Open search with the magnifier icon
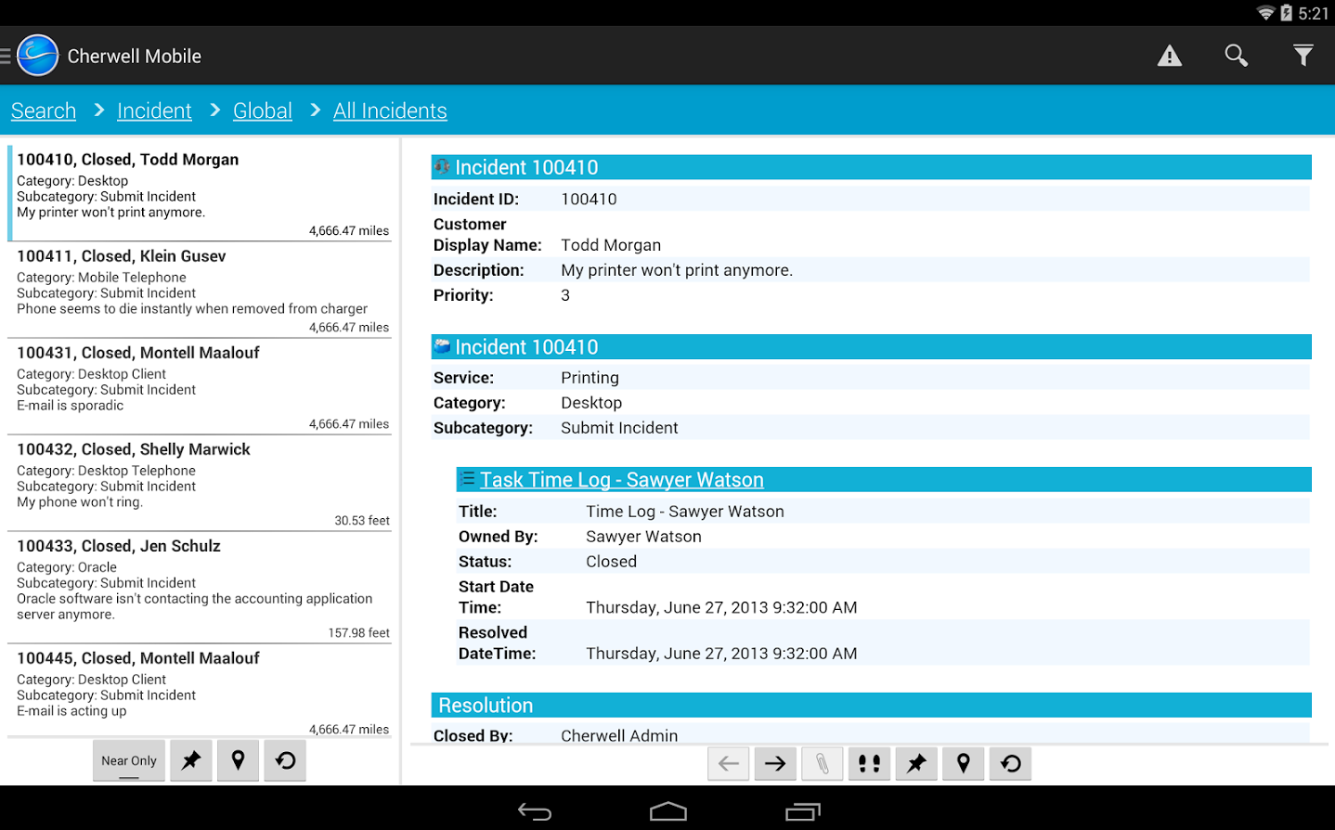This screenshot has height=830, width=1335. pos(1237,56)
